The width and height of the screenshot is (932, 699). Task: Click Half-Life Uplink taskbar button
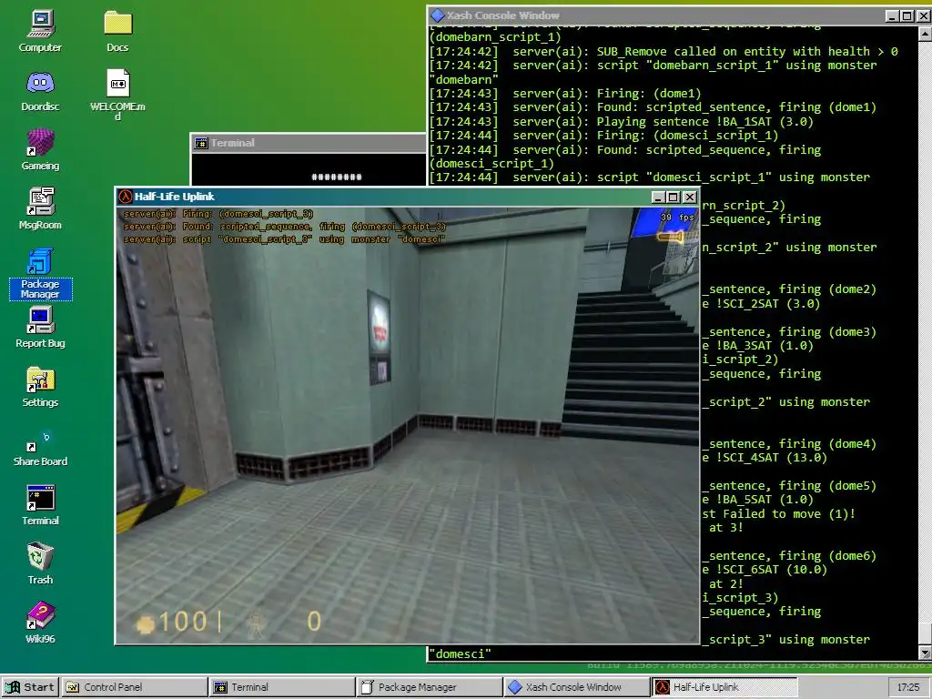click(x=724, y=687)
